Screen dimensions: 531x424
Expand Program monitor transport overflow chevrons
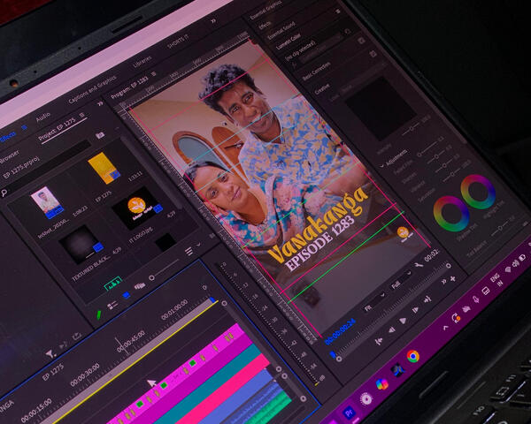[443, 282]
